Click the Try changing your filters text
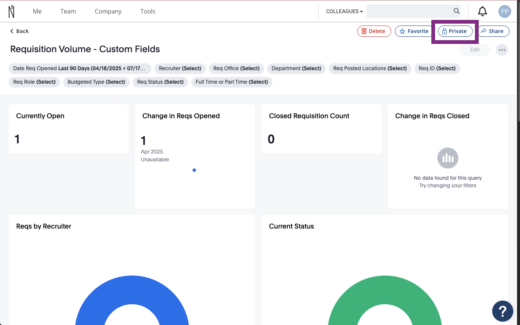This screenshot has height=325, width=520. pyautogui.click(x=448, y=185)
